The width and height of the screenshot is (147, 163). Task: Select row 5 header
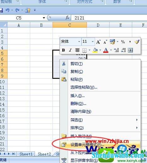[3, 53]
